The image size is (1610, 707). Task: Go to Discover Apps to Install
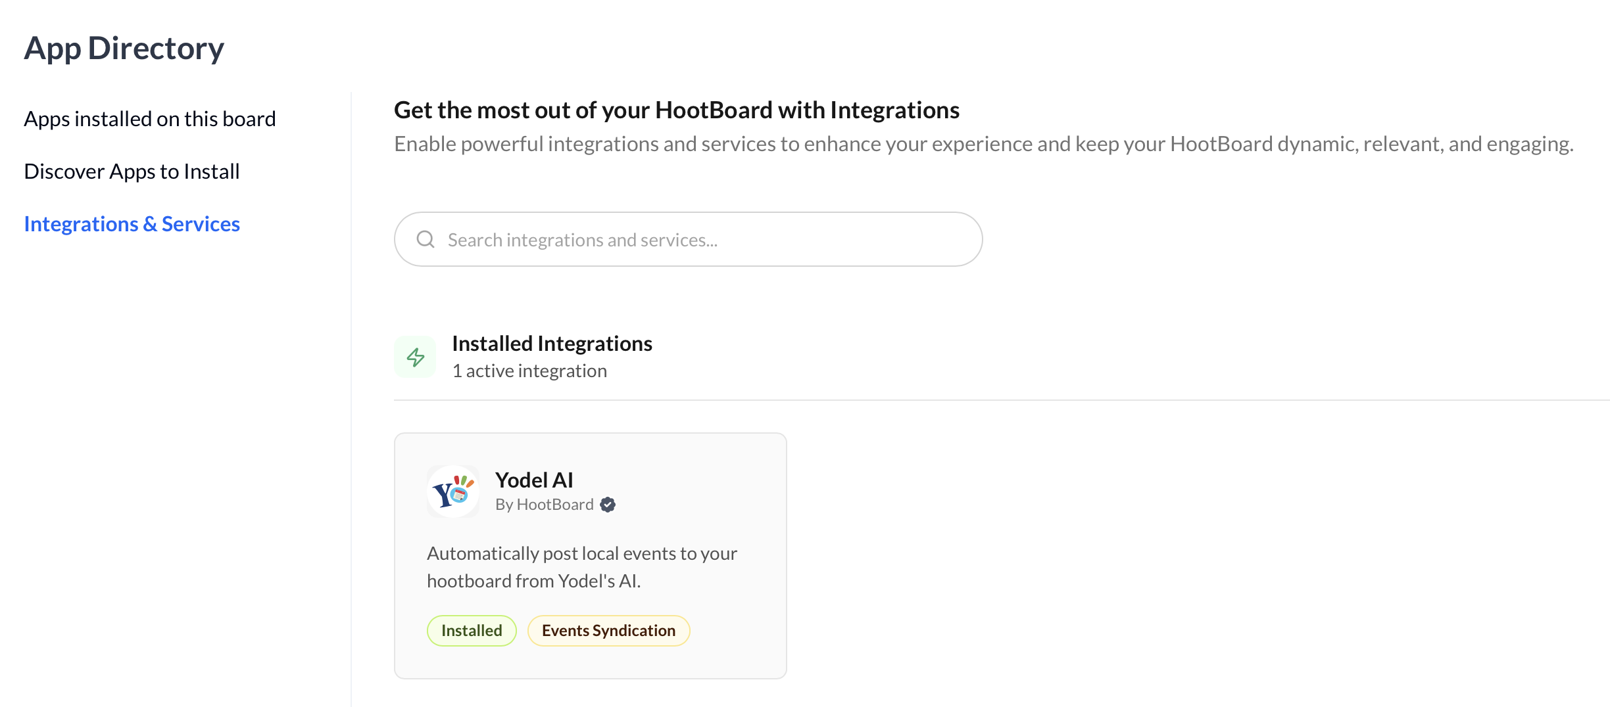click(x=132, y=171)
